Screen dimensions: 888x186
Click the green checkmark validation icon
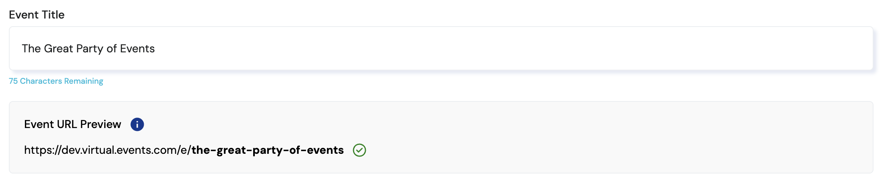click(x=359, y=150)
